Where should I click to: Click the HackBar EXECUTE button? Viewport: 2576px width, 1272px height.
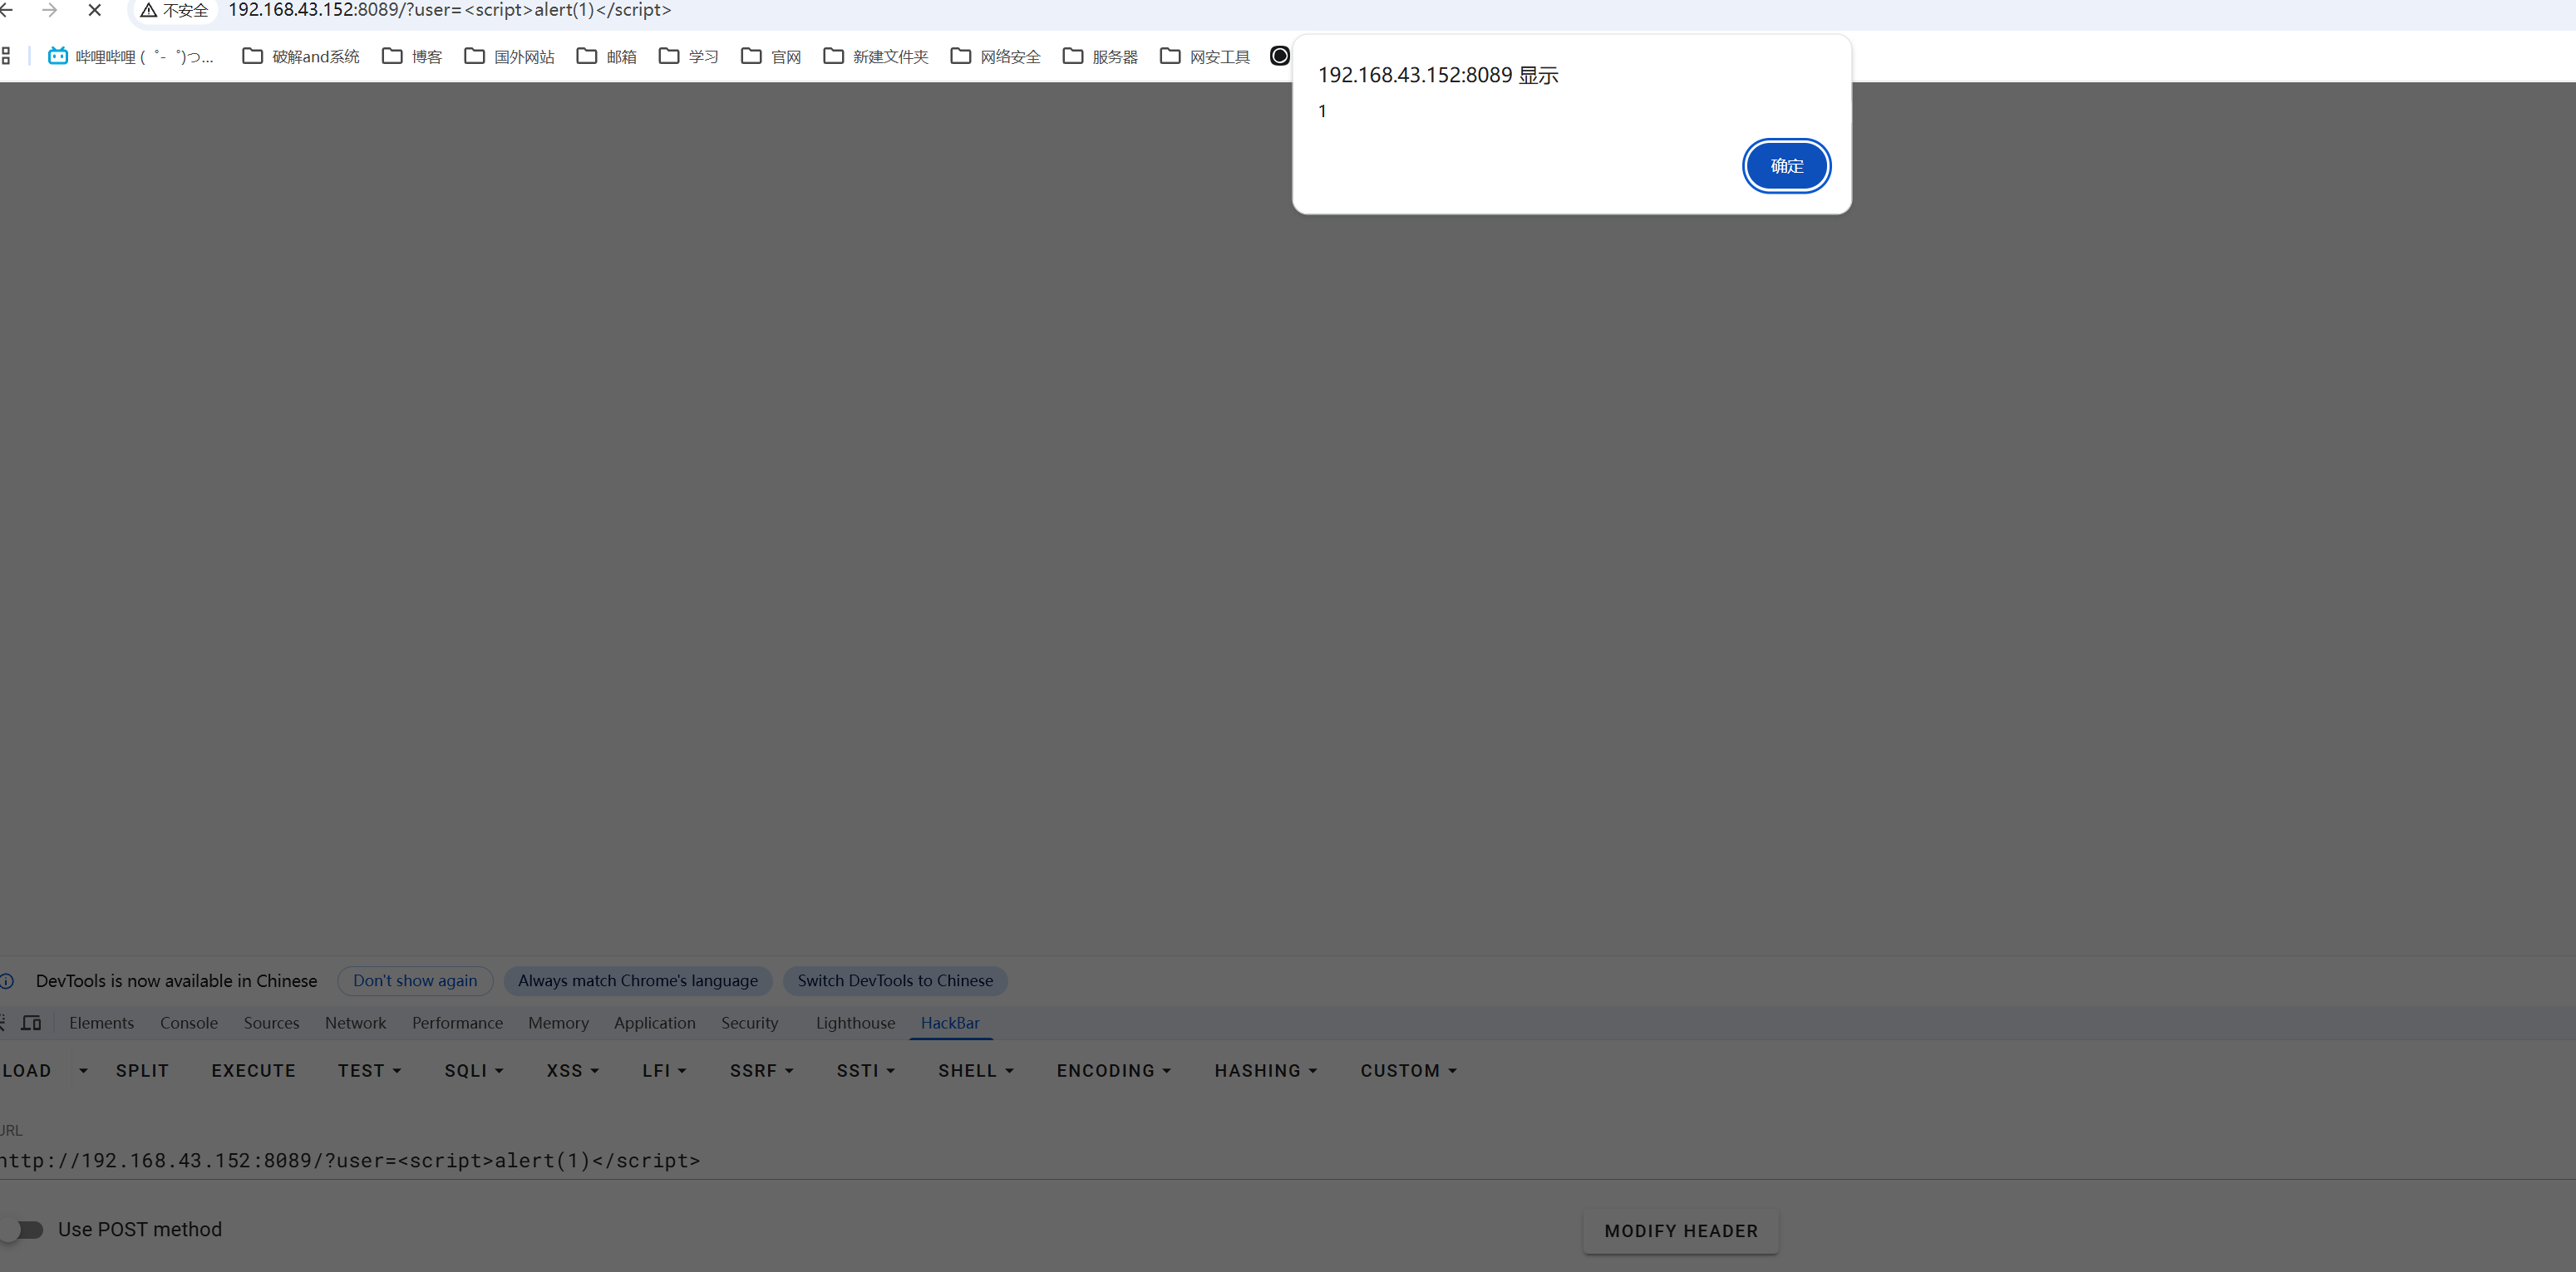tap(253, 1070)
